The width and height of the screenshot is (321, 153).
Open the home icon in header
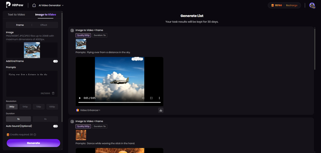(x=34, y=5)
